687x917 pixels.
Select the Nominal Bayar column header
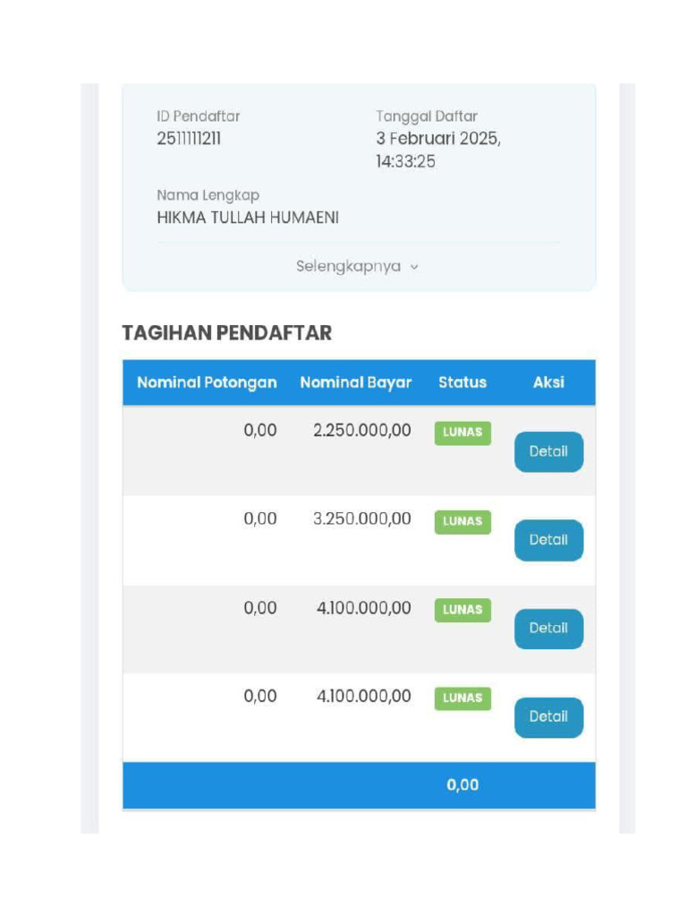point(356,382)
